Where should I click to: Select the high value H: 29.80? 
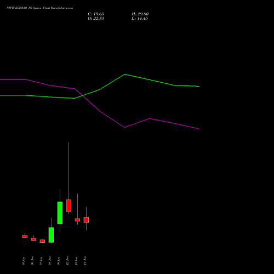click(x=140, y=14)
